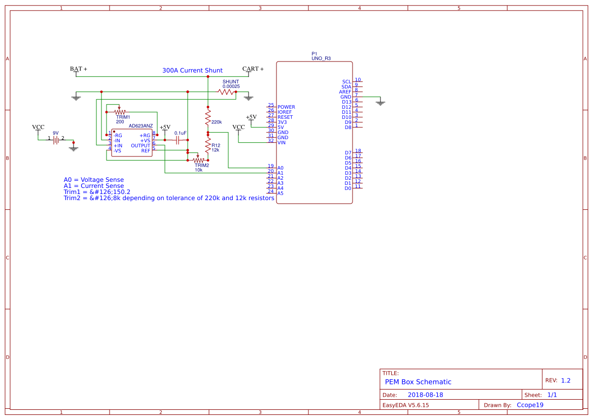Select the 9V battery symbol

tap(56, 140)
